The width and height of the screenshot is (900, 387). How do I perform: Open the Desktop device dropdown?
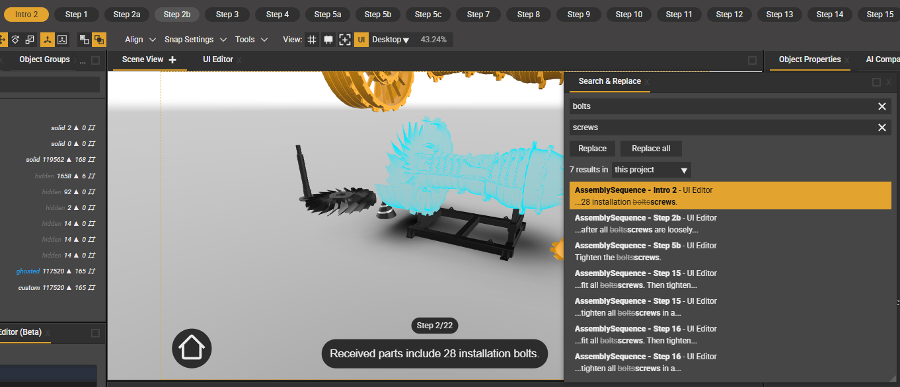point(391,40)
